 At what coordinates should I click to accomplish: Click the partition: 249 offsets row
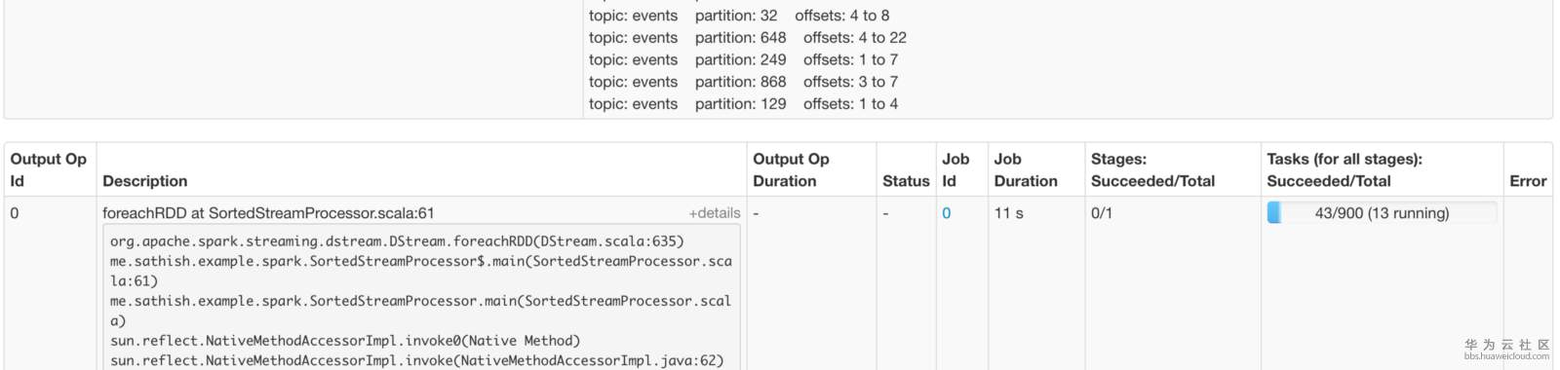tap(744, 60)
